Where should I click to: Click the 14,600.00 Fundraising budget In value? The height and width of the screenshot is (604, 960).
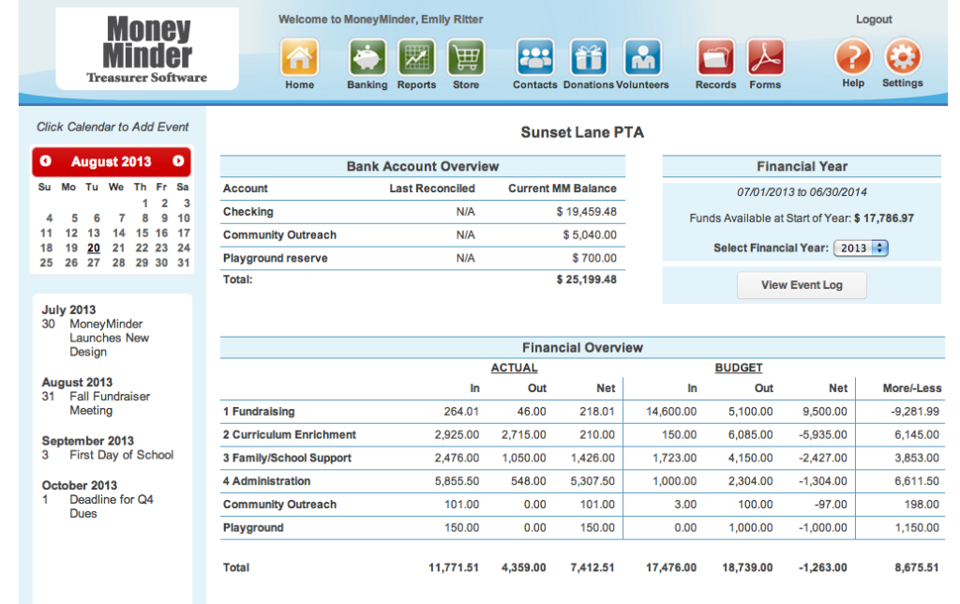tap(671, 412)
